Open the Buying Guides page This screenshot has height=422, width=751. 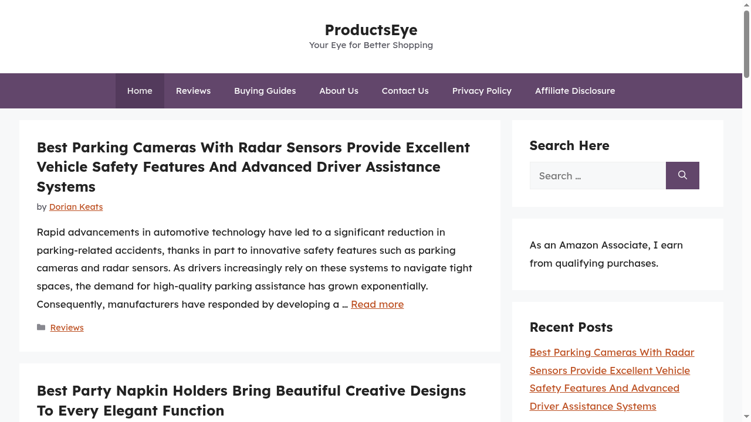pos(265,91)
